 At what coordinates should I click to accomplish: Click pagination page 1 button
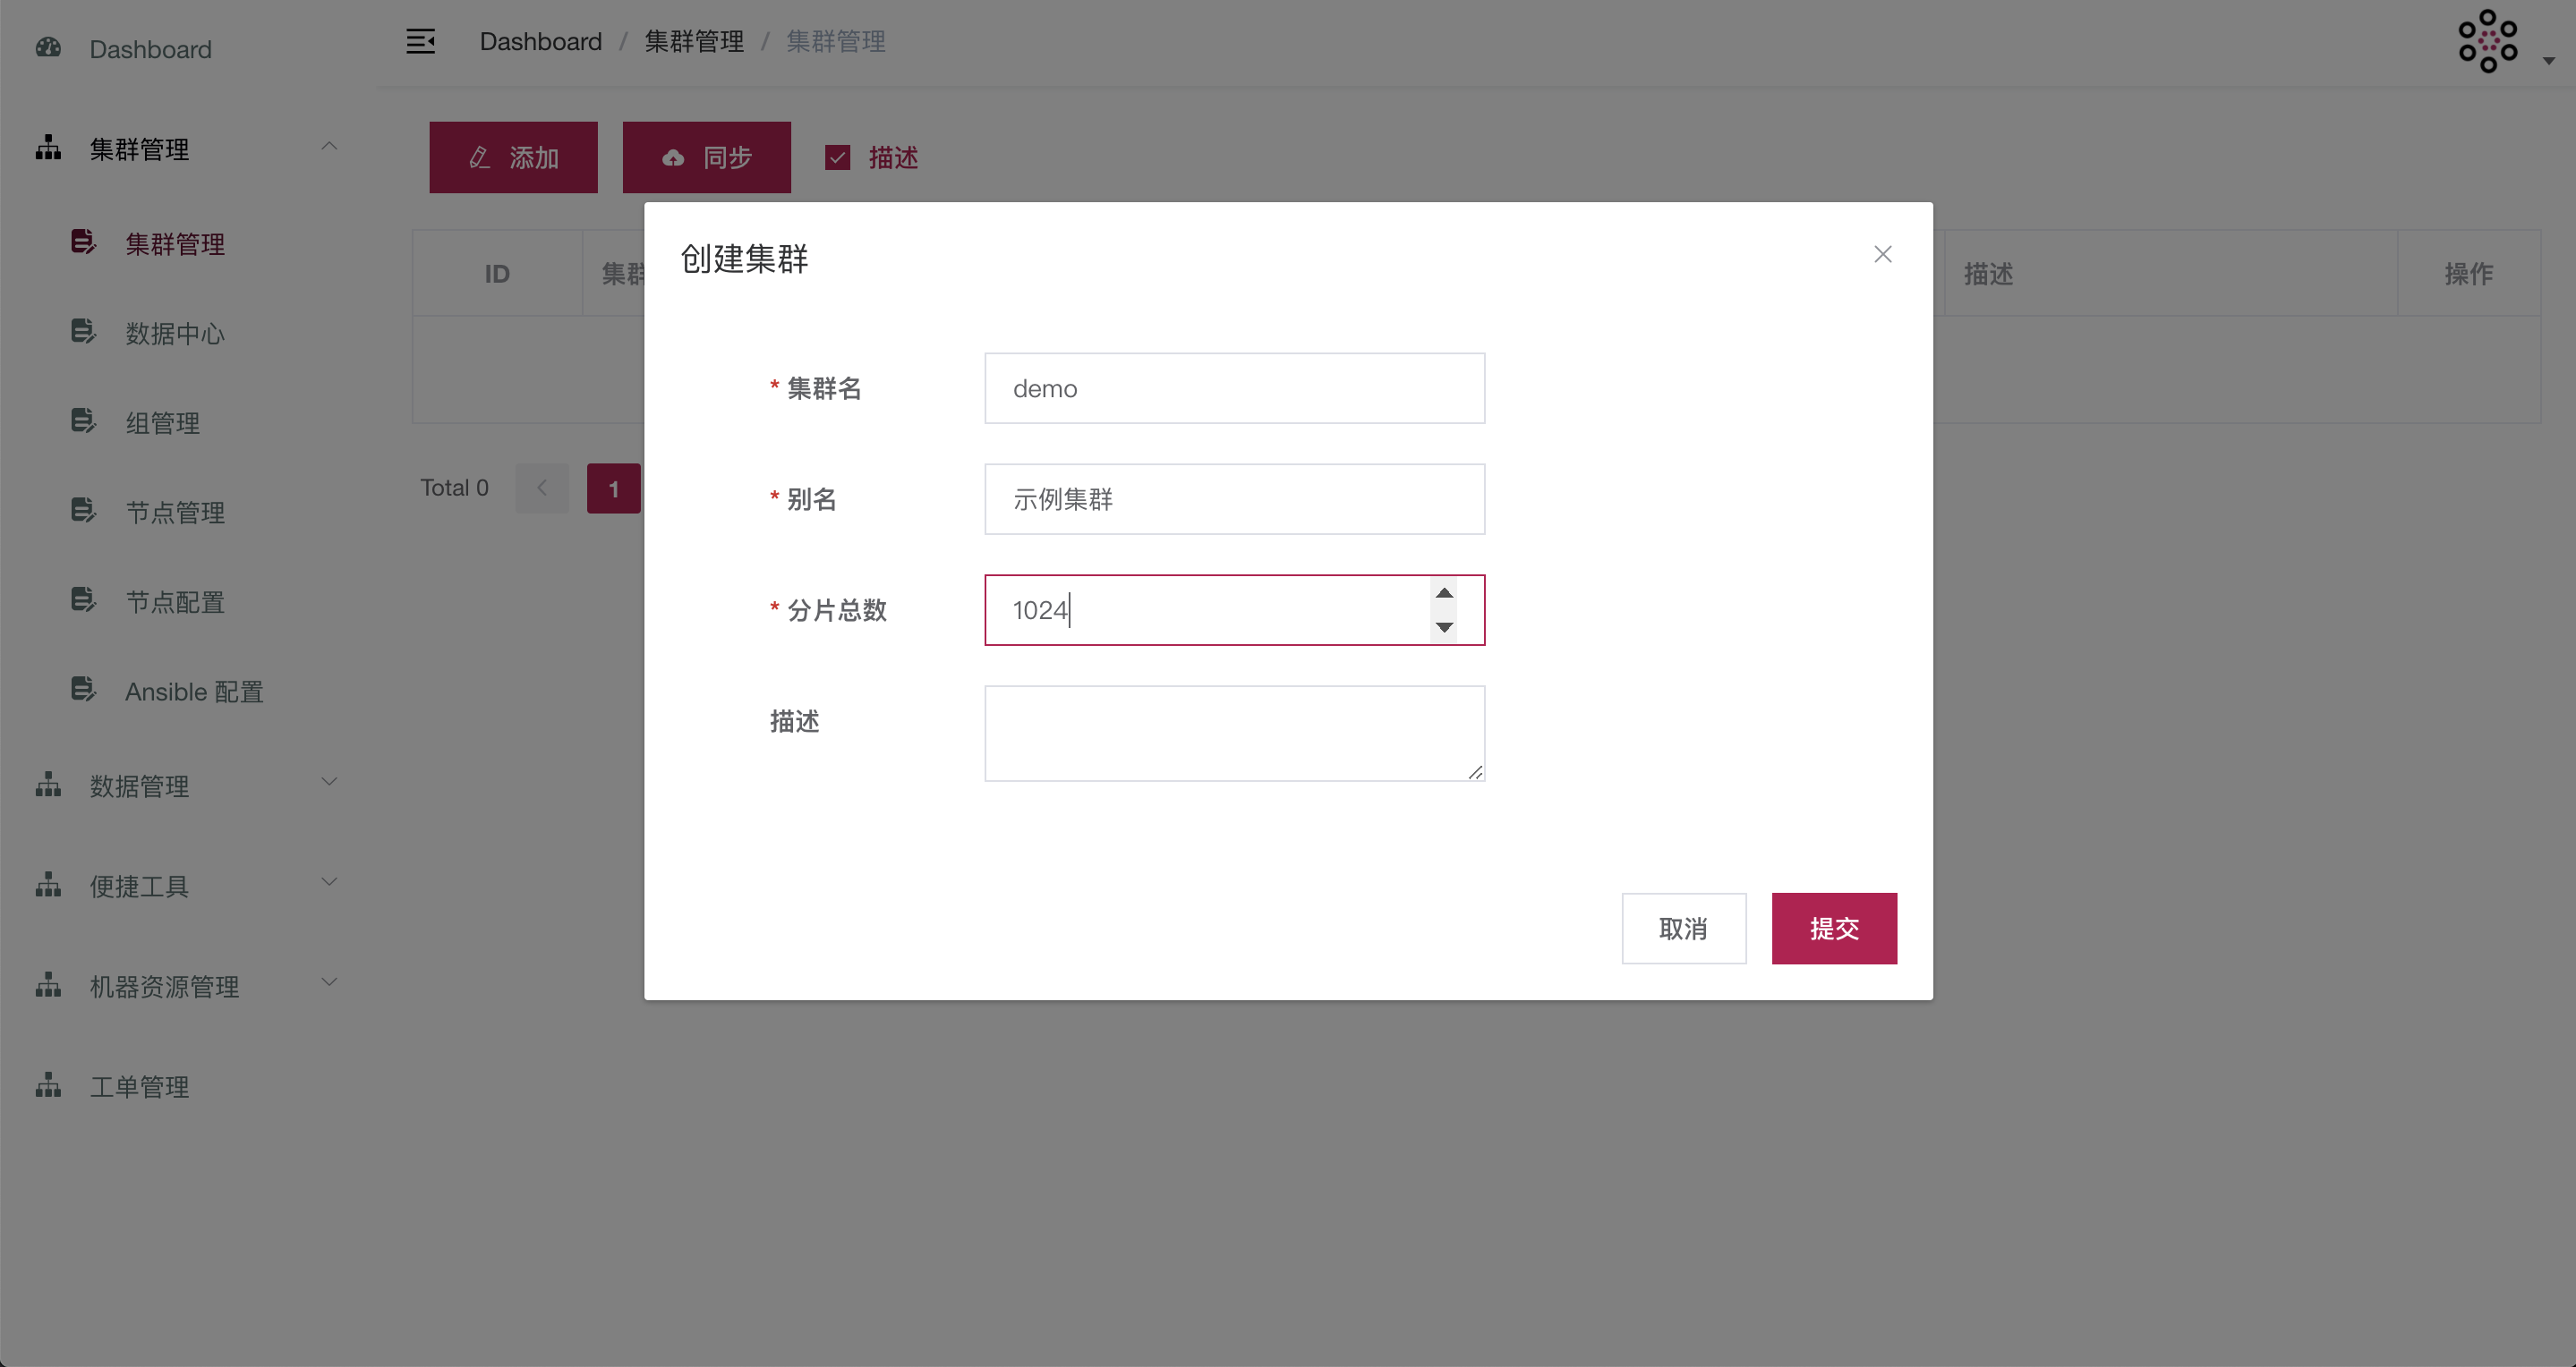[x=613, y=488]
